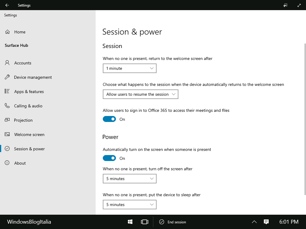The image size is (306, 229).
Task: Click the Accounts person icon
Action: (7, 63)
